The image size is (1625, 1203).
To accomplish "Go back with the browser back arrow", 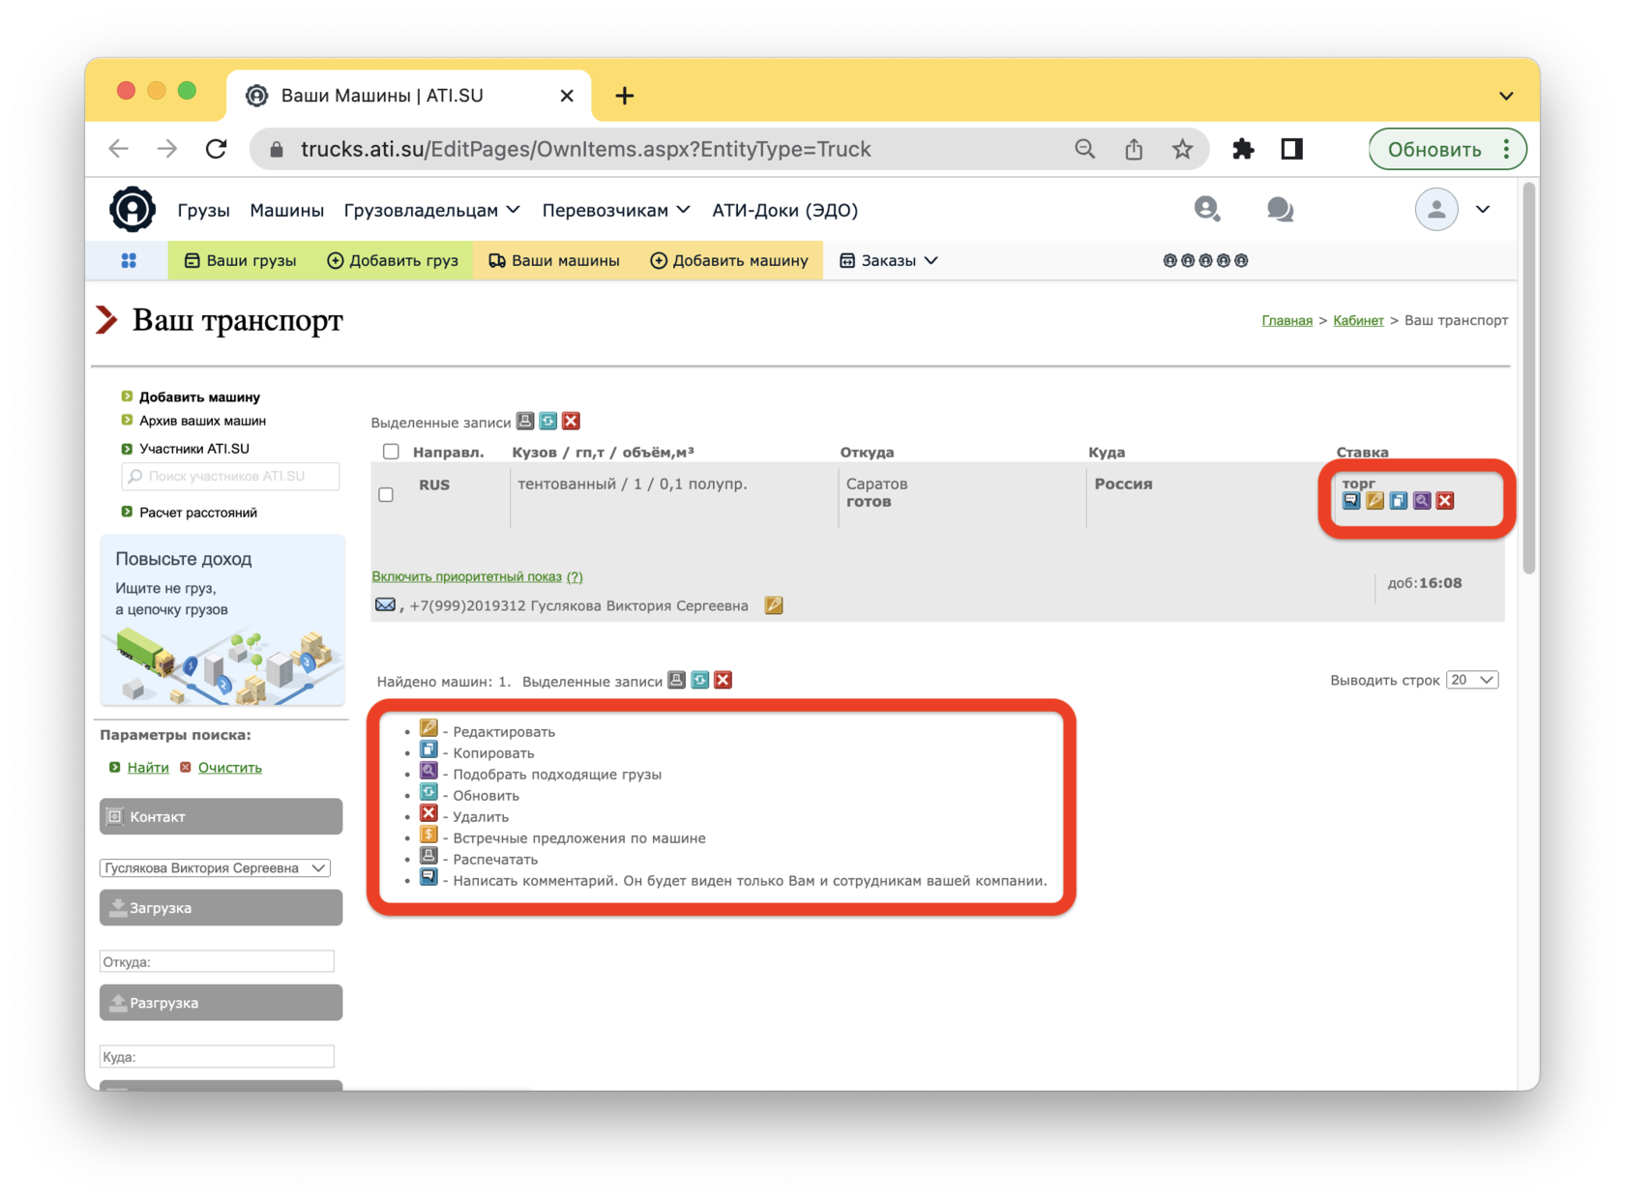I will click(118, 149).
